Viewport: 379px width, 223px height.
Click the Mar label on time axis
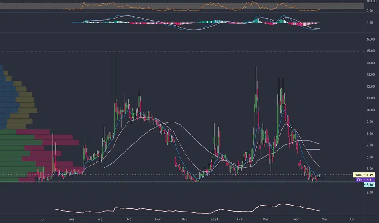[x=266, y=219]
